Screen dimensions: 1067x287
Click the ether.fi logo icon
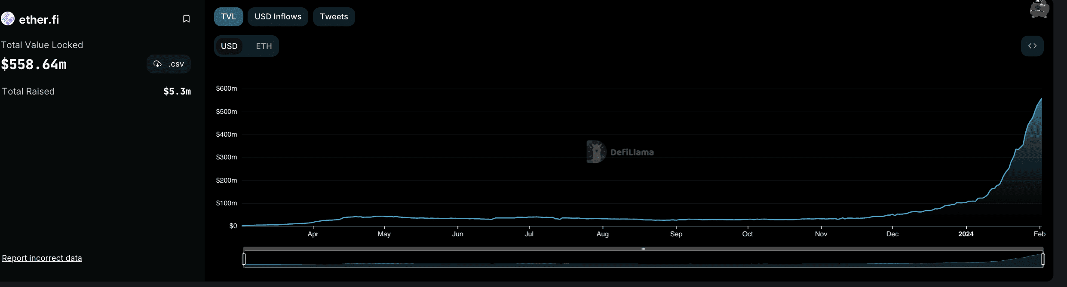click(8, 19)
